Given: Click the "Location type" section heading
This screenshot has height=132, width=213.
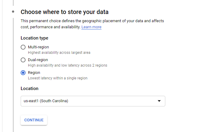Looking at the screenshot, I should point(34,38).
